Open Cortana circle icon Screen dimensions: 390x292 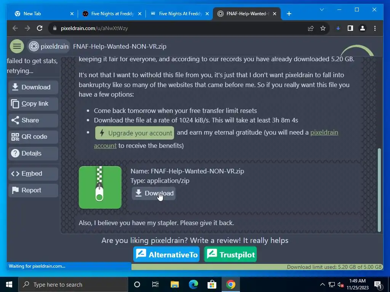click(137, 284)
